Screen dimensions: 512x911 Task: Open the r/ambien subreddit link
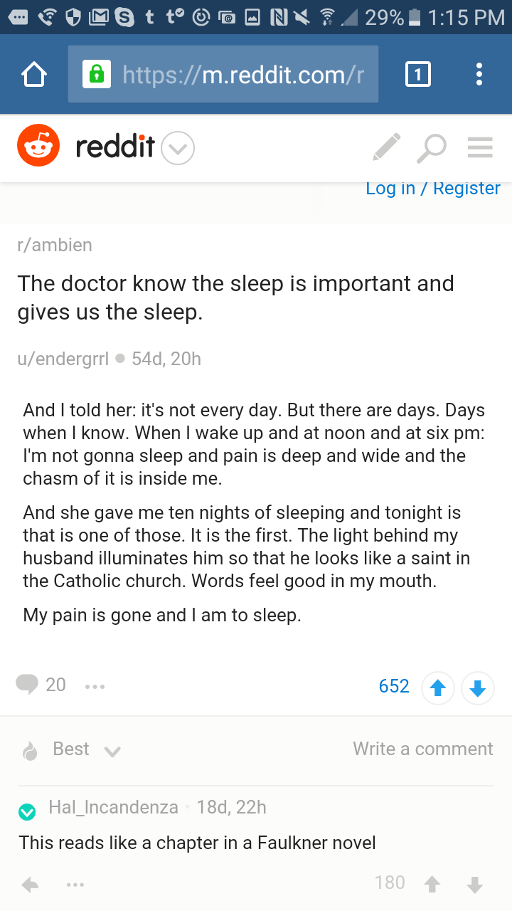(55, 245)
